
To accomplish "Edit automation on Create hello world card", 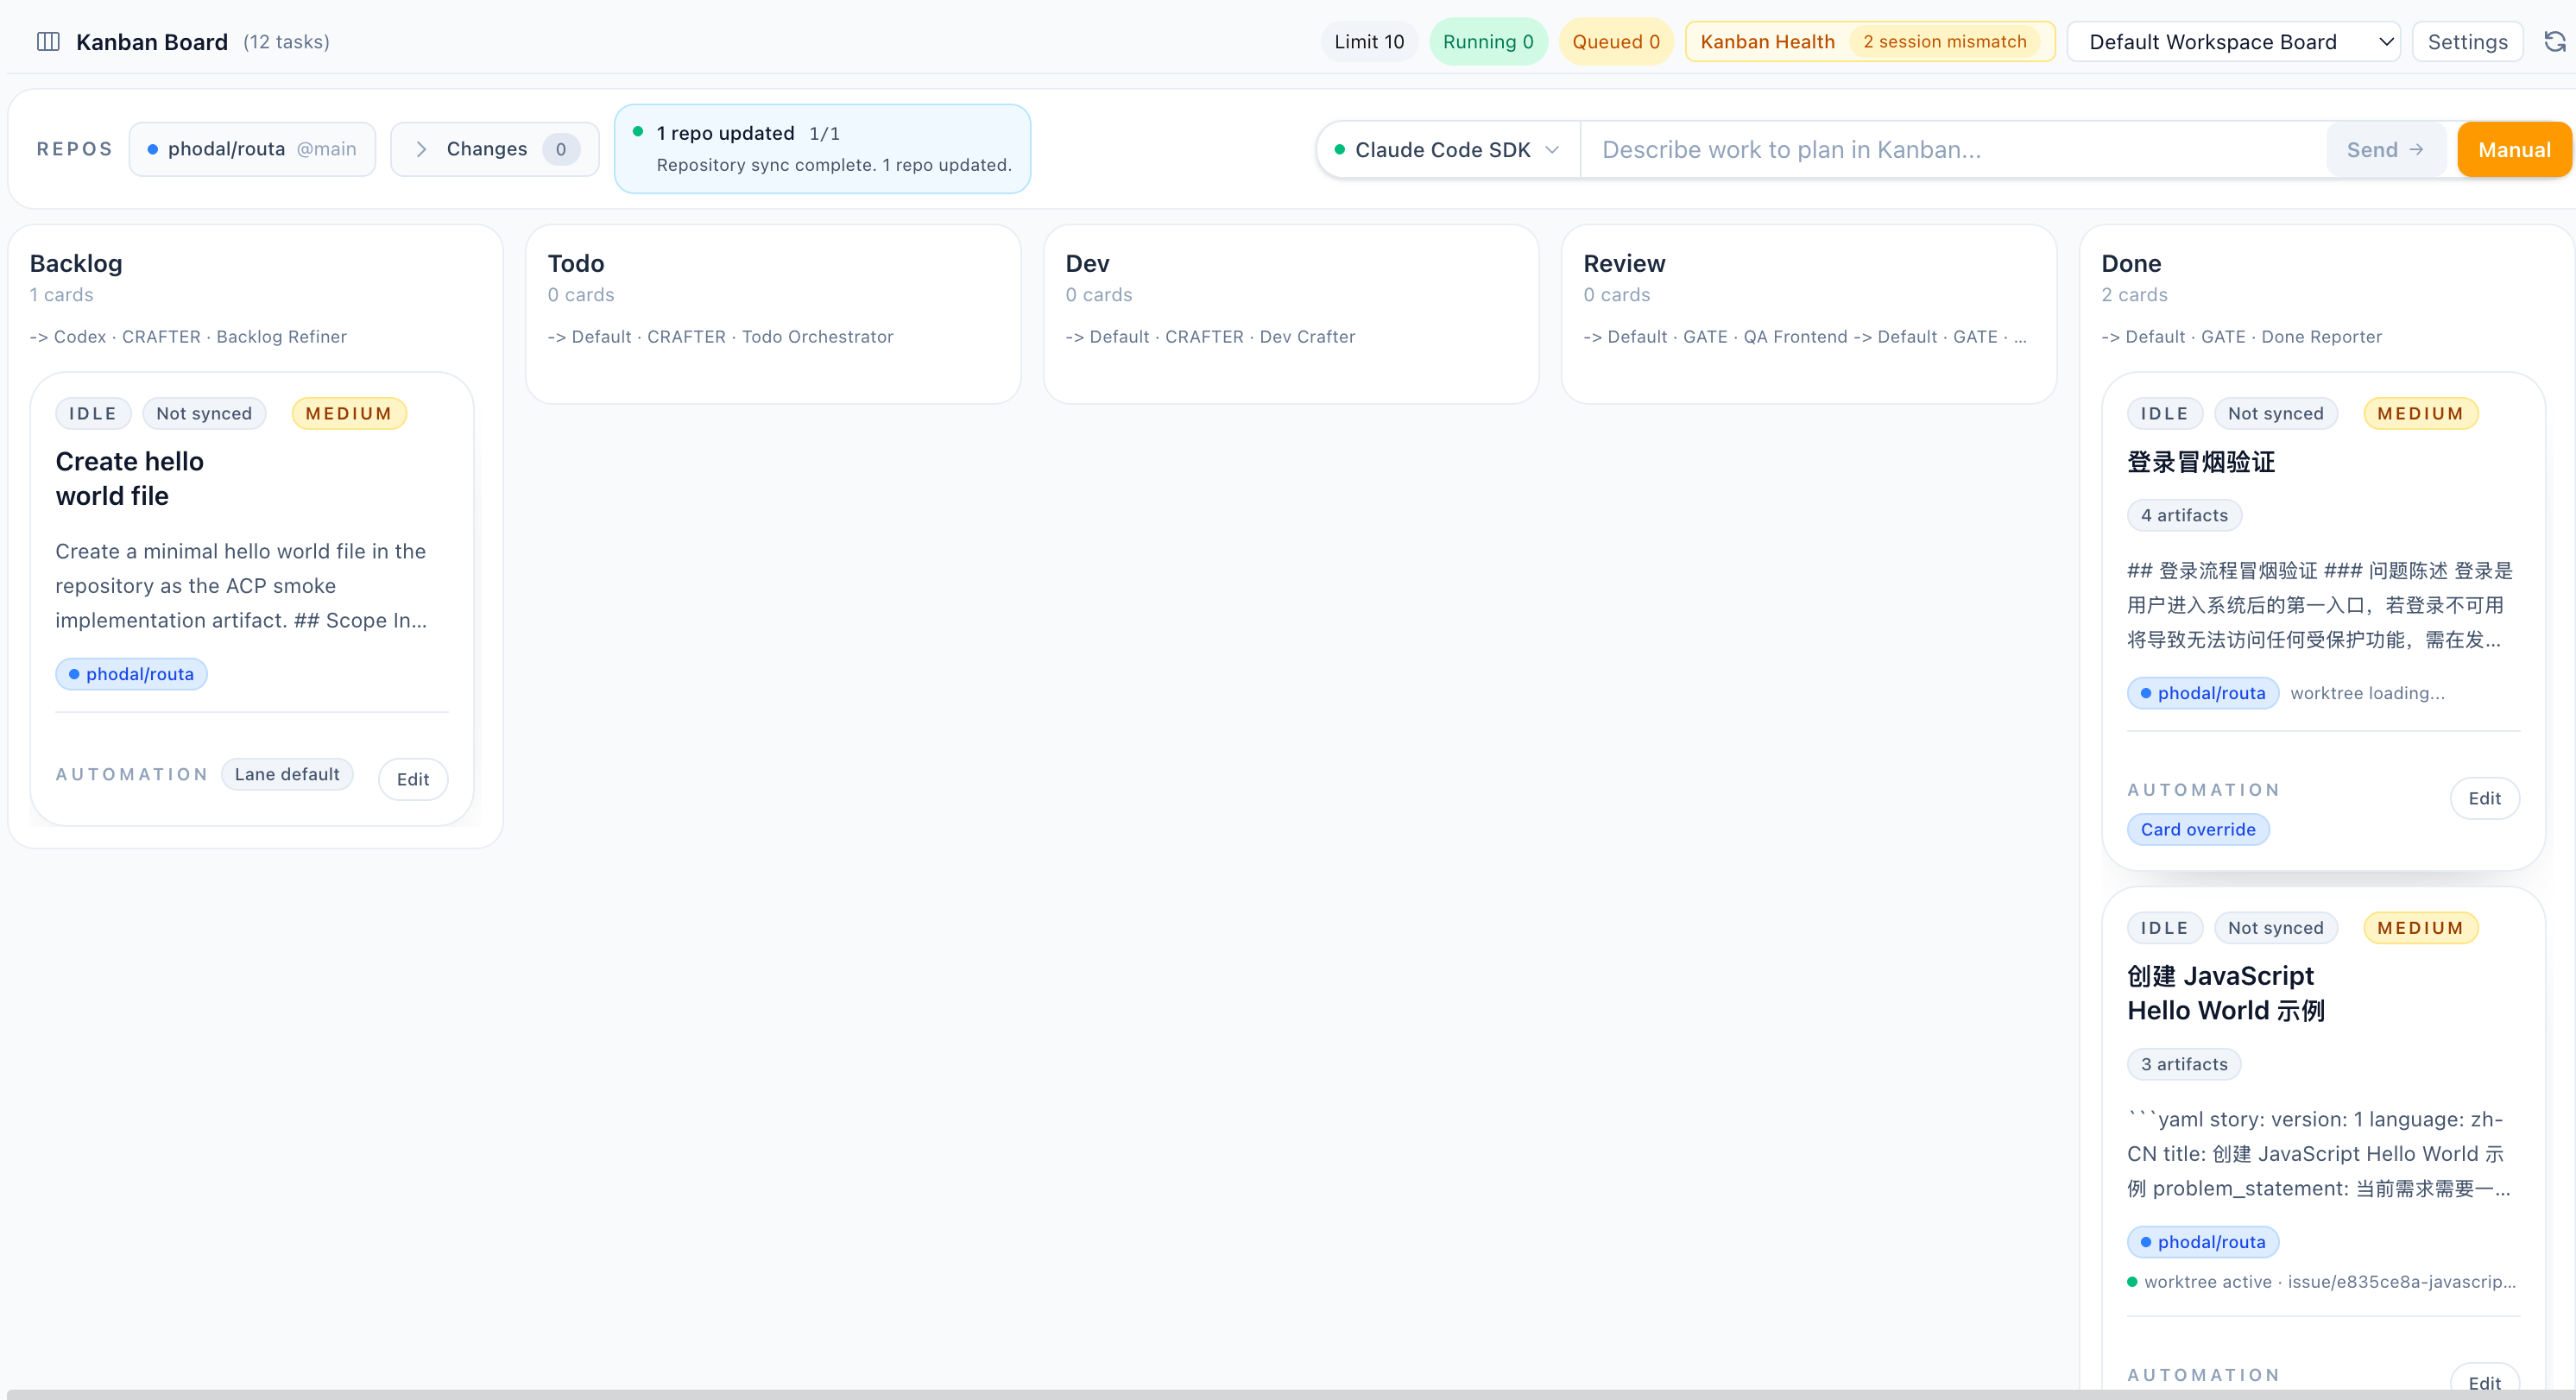I will [413, 779].
